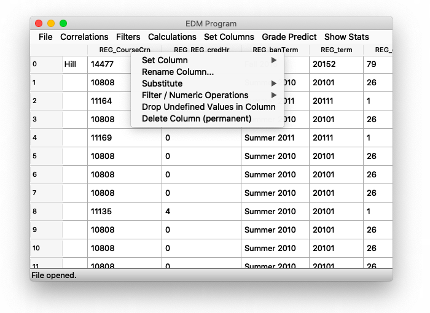Select Delete Column (permanent) option
The width and height of the screenshot is (430, 313).
(x=197, y=118)
